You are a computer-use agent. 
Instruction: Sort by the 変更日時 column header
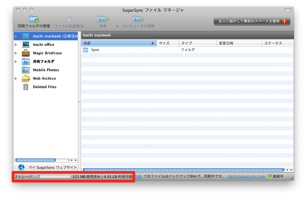point(239,43)
